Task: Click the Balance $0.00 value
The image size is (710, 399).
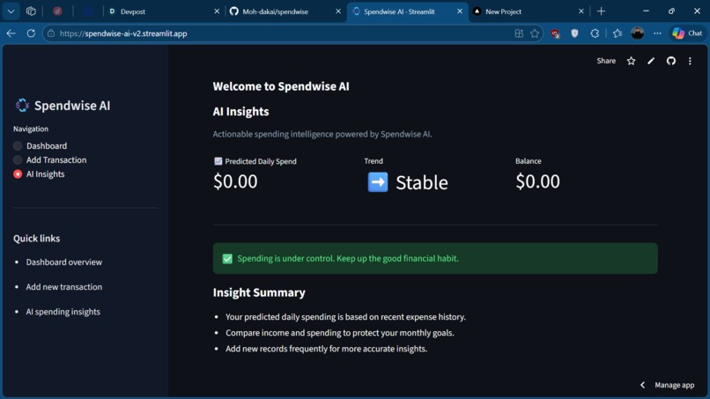Action: pos(537,181)
